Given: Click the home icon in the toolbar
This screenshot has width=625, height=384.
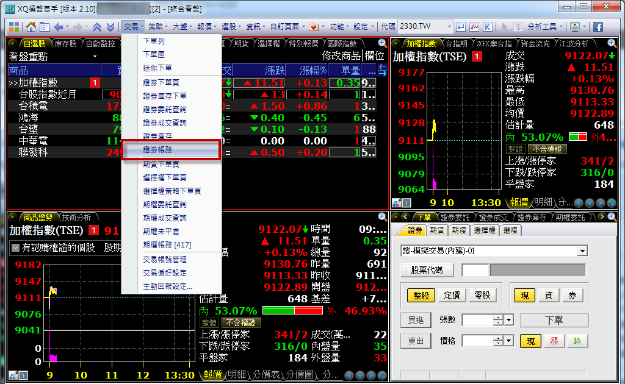Looking at the screenshot, I should tap(30, 27).
